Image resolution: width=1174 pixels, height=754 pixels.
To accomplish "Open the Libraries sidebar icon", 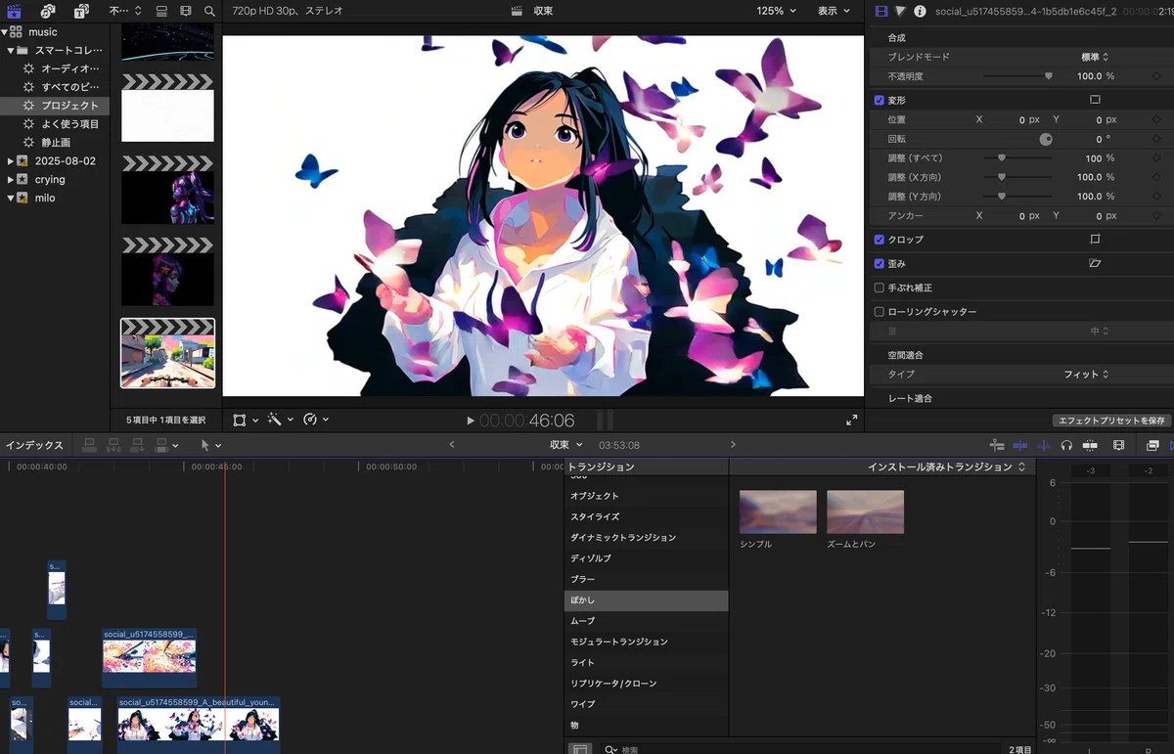I will point(14,11).
